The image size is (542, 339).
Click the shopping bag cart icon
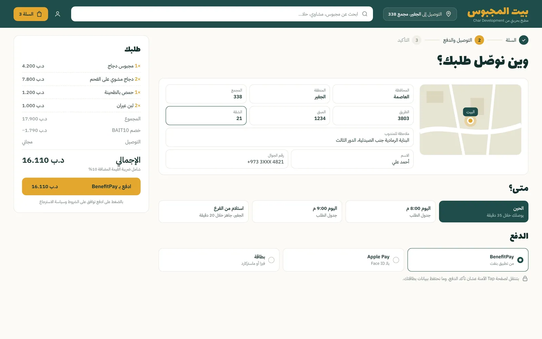click(39, 14)
